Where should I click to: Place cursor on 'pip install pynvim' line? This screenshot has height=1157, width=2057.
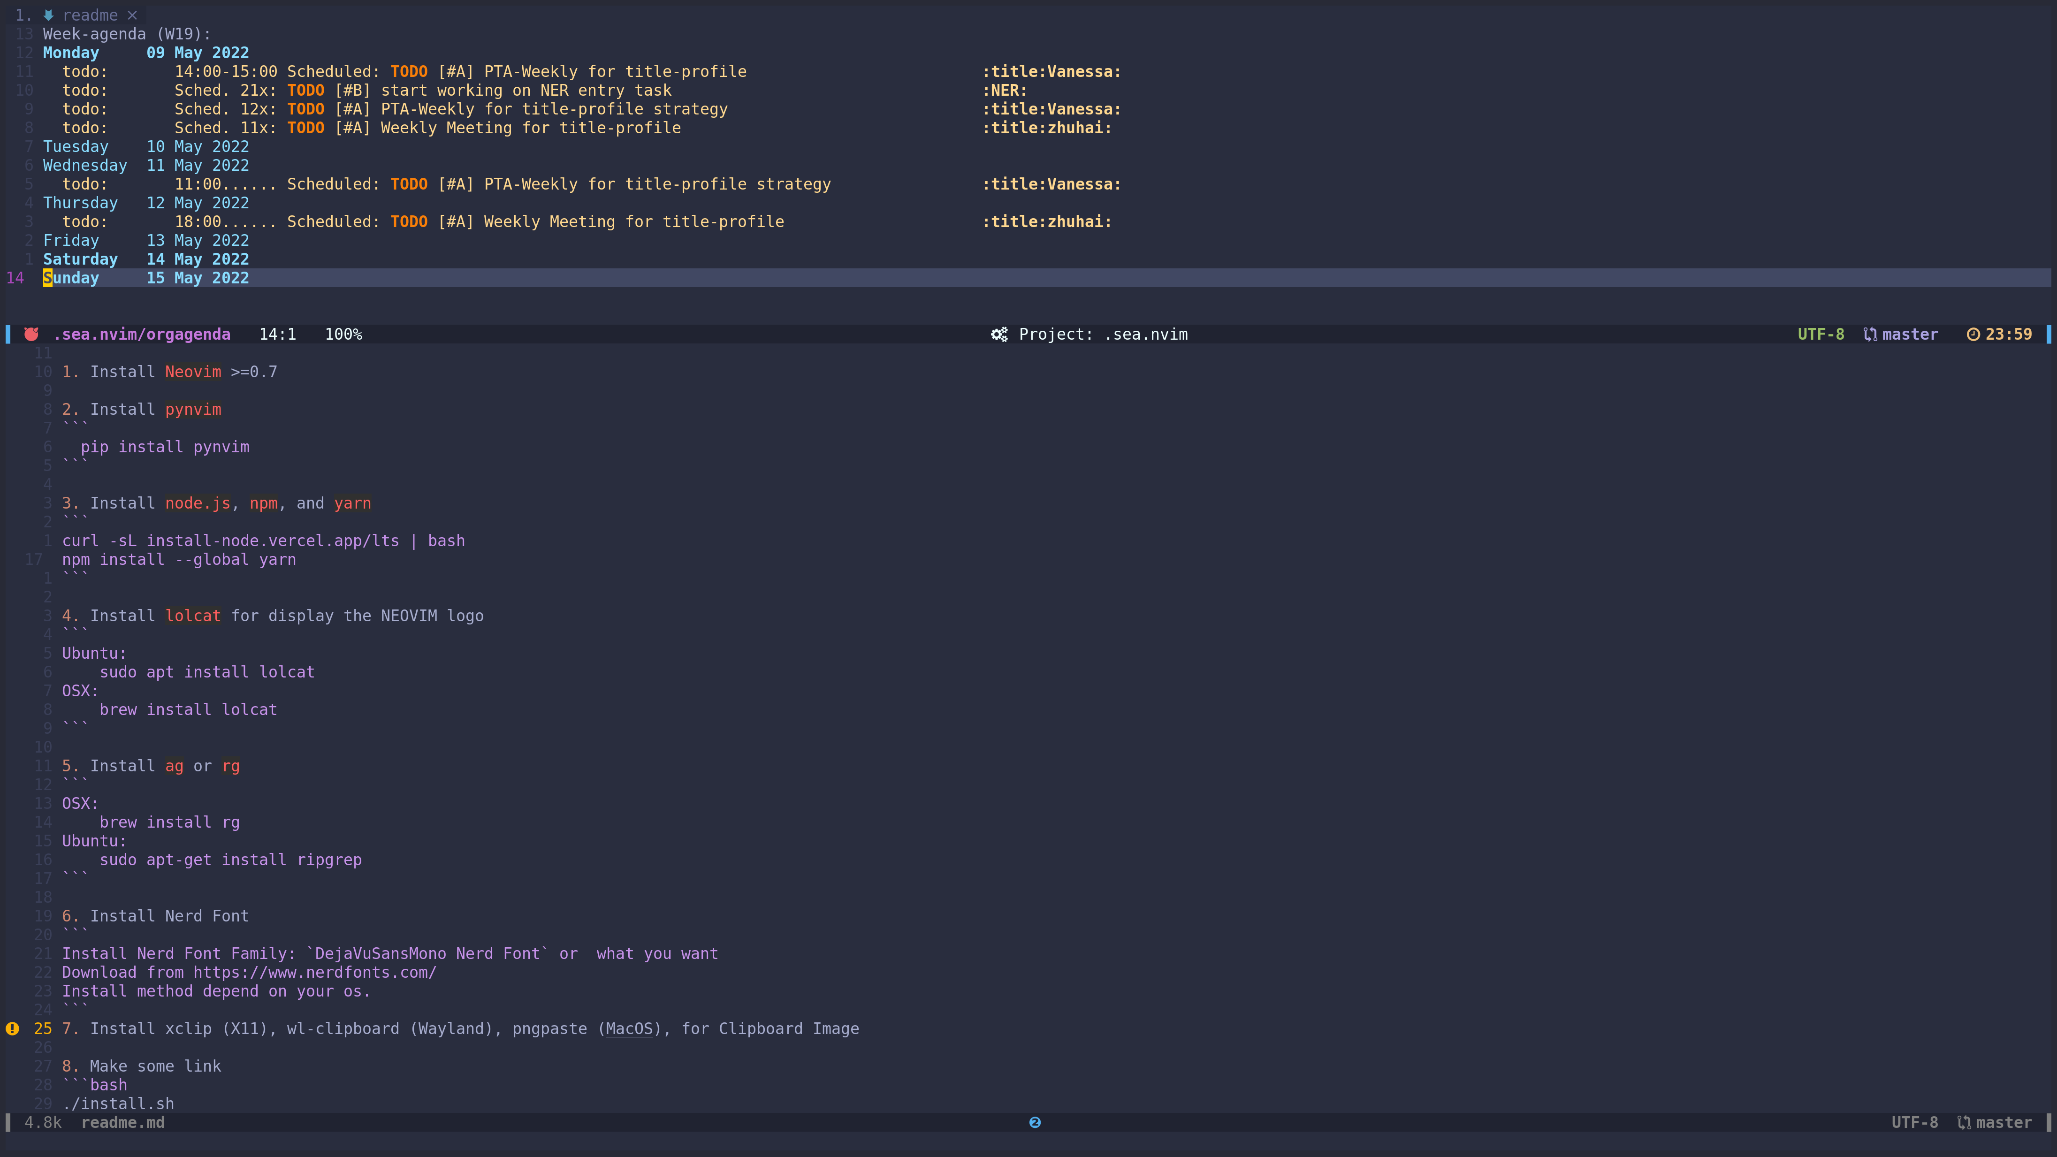(x=165, y=446)
